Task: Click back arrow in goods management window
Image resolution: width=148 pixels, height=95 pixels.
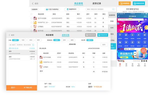Action: tap(33, 3)
